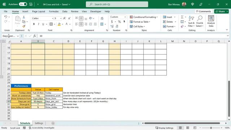Switch to the Formulas tab

point(54,11)
